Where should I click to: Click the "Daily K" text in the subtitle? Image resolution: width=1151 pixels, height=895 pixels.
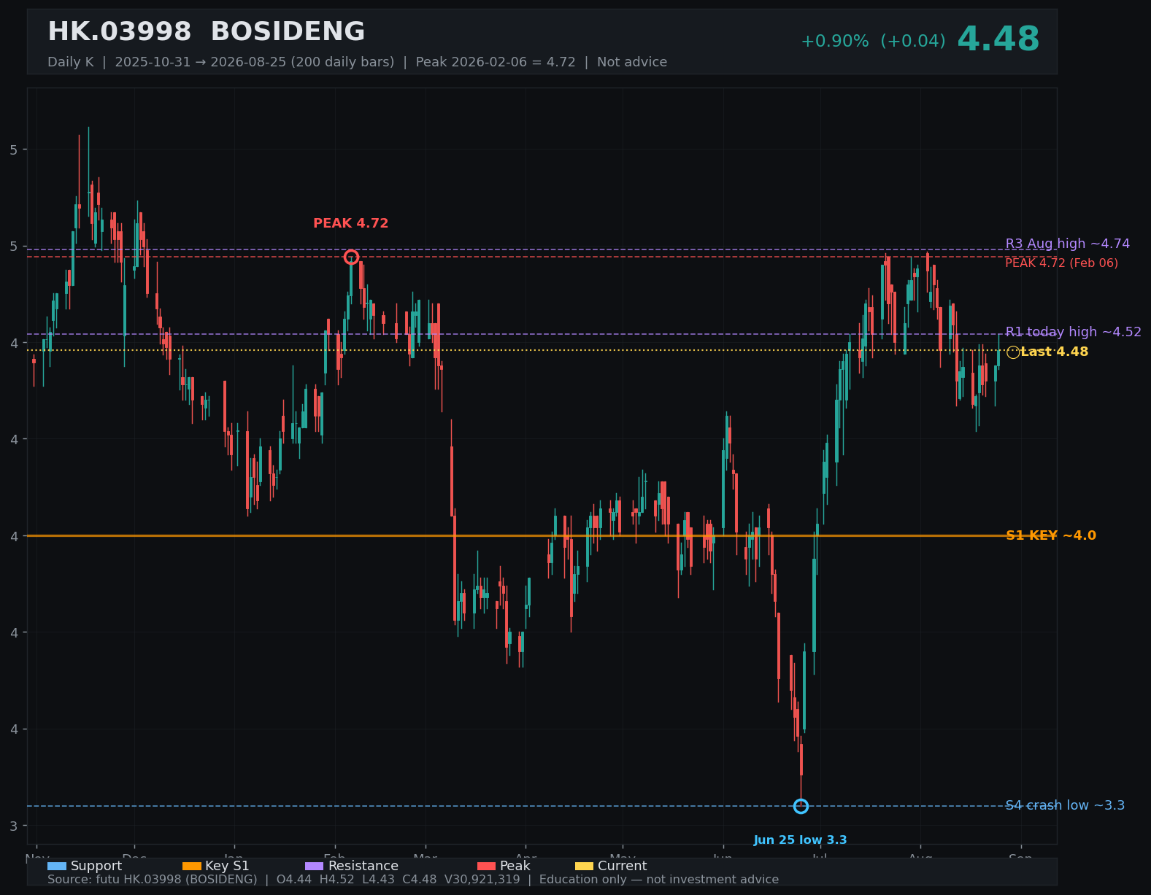[71, 62]
